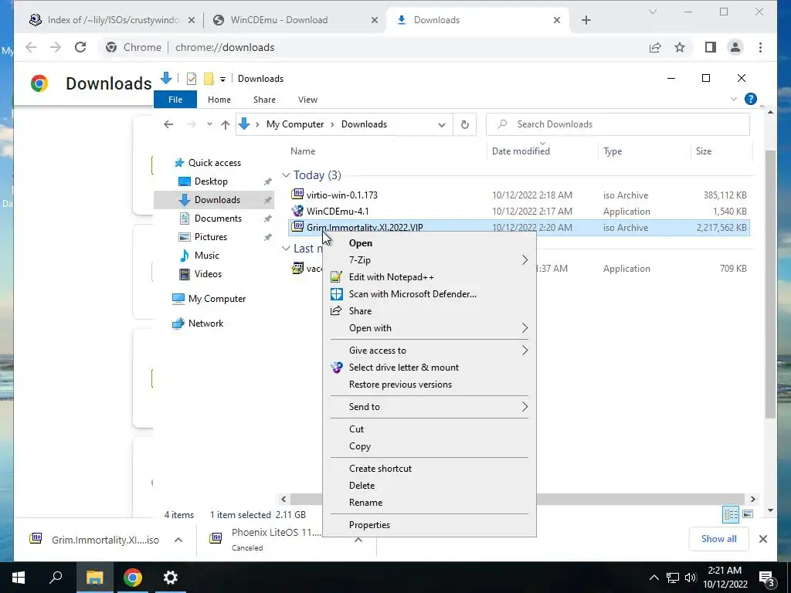791x593 pixels.
Task: Click new folder icon in title bar
Action: 209,79
